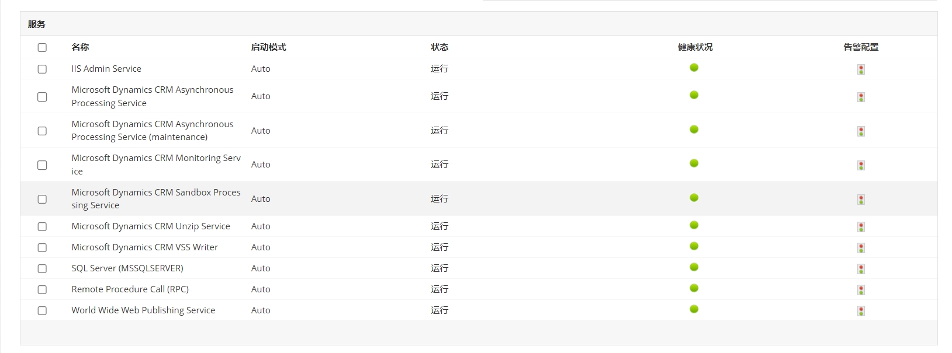Check the IIS Admin Service checkbox

(x=42, y=69)
